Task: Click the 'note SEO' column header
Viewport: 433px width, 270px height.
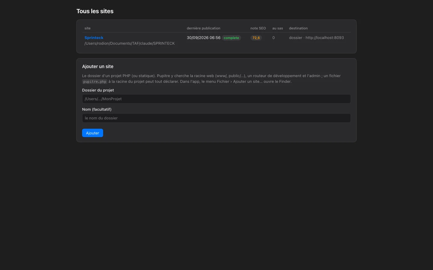Action: (x=258, y=28)
